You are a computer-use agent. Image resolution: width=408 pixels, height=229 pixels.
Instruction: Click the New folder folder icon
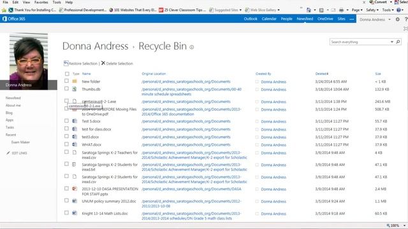(x=75, y=81)
